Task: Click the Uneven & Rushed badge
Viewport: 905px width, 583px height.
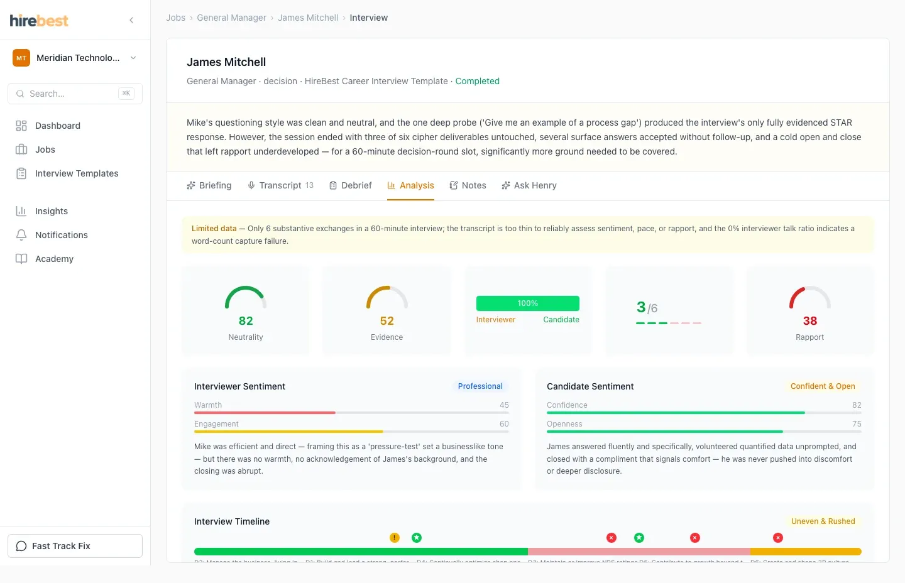Action: click(823, 521)
